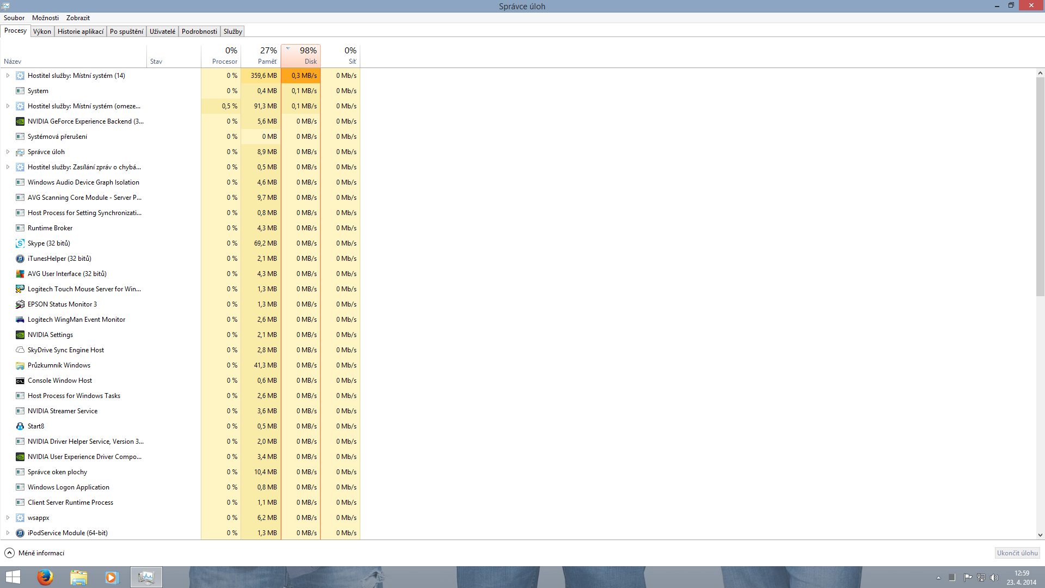
Task: Click the Ukončit úlohu button
Action: 1017,553
